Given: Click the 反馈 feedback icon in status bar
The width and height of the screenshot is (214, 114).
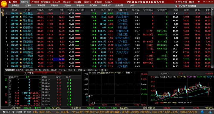Looking at the screenshot, I should point(25,112).
